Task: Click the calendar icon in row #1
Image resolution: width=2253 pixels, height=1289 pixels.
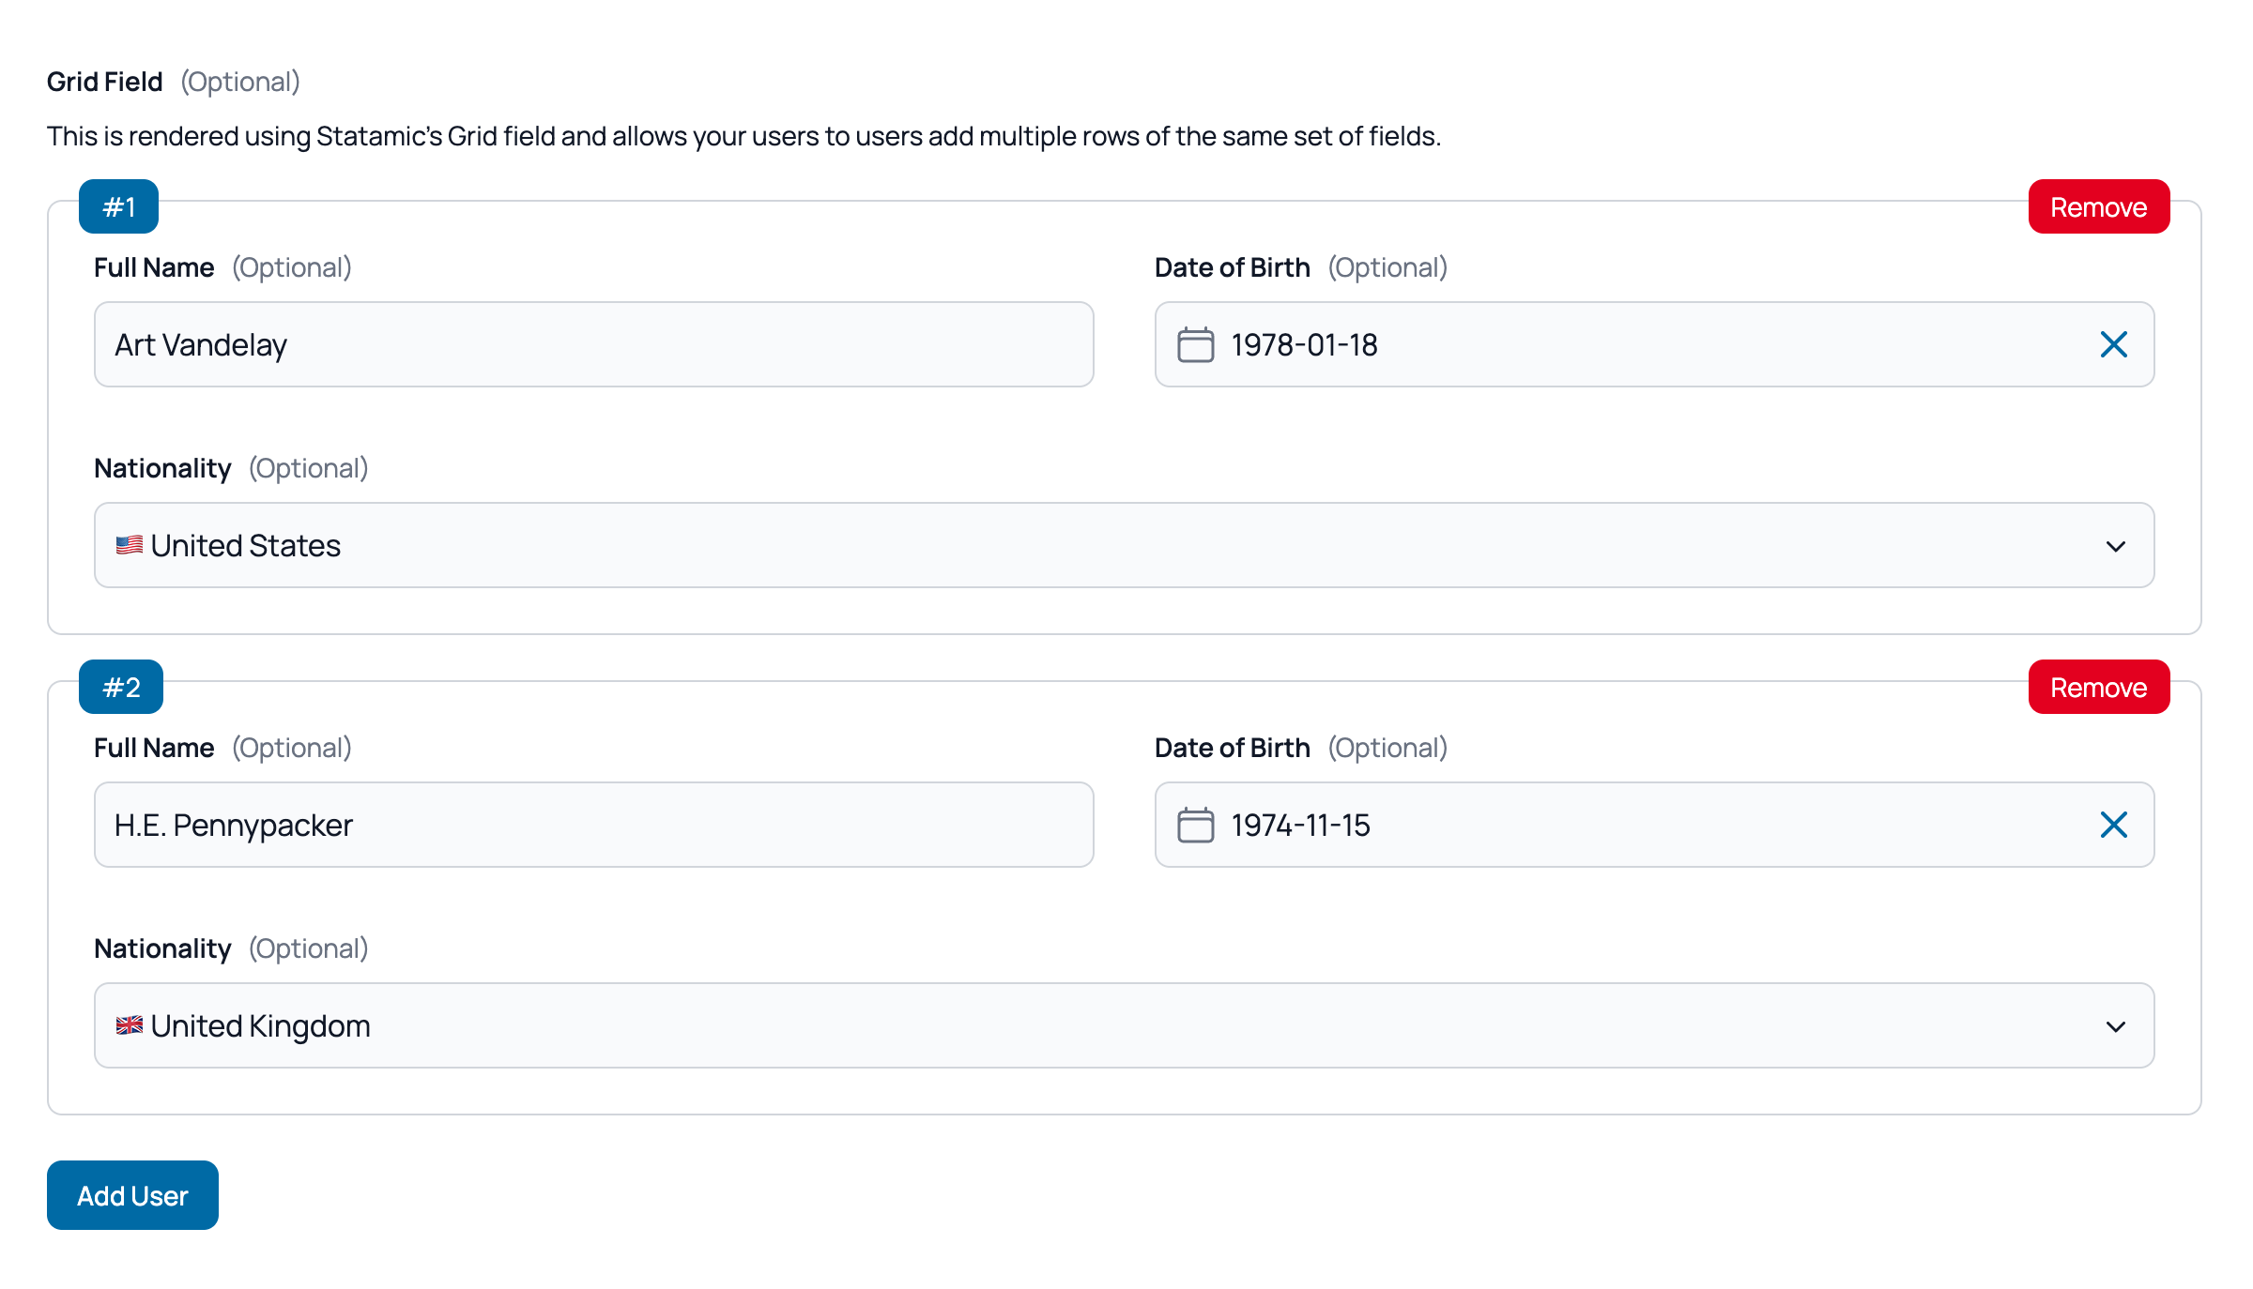Action: click(x=1195, y=344)
